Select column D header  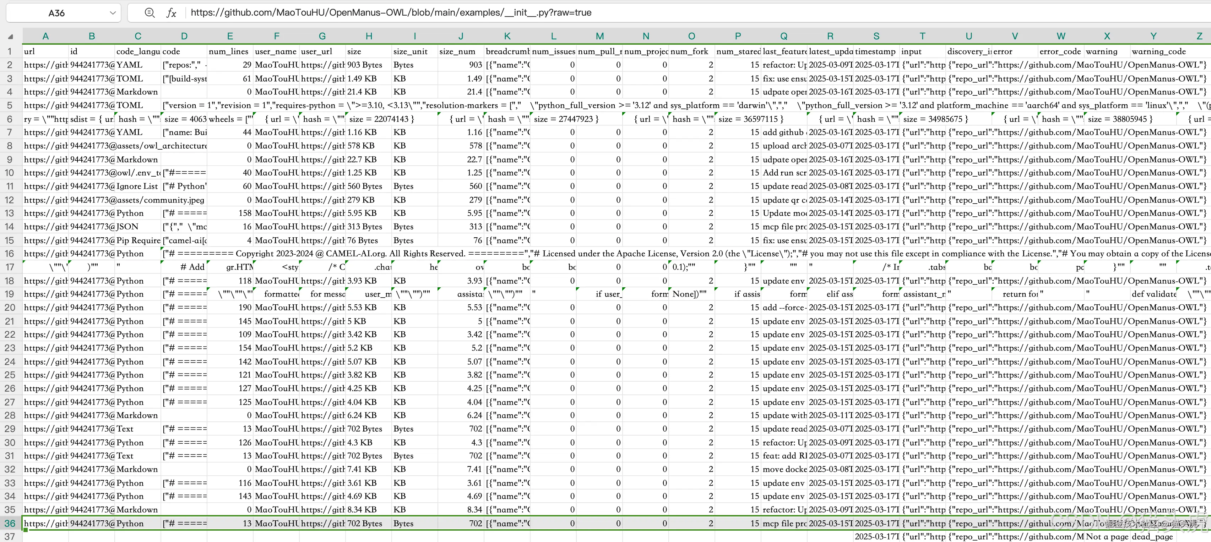click(184, 36)
